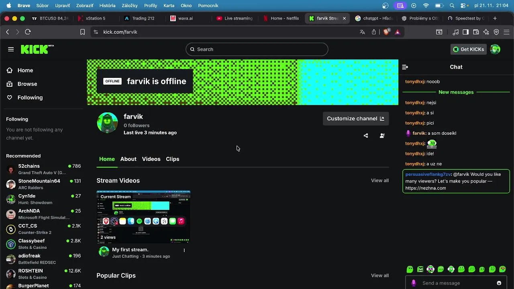Click the Customize channel button

click(355, 118)
